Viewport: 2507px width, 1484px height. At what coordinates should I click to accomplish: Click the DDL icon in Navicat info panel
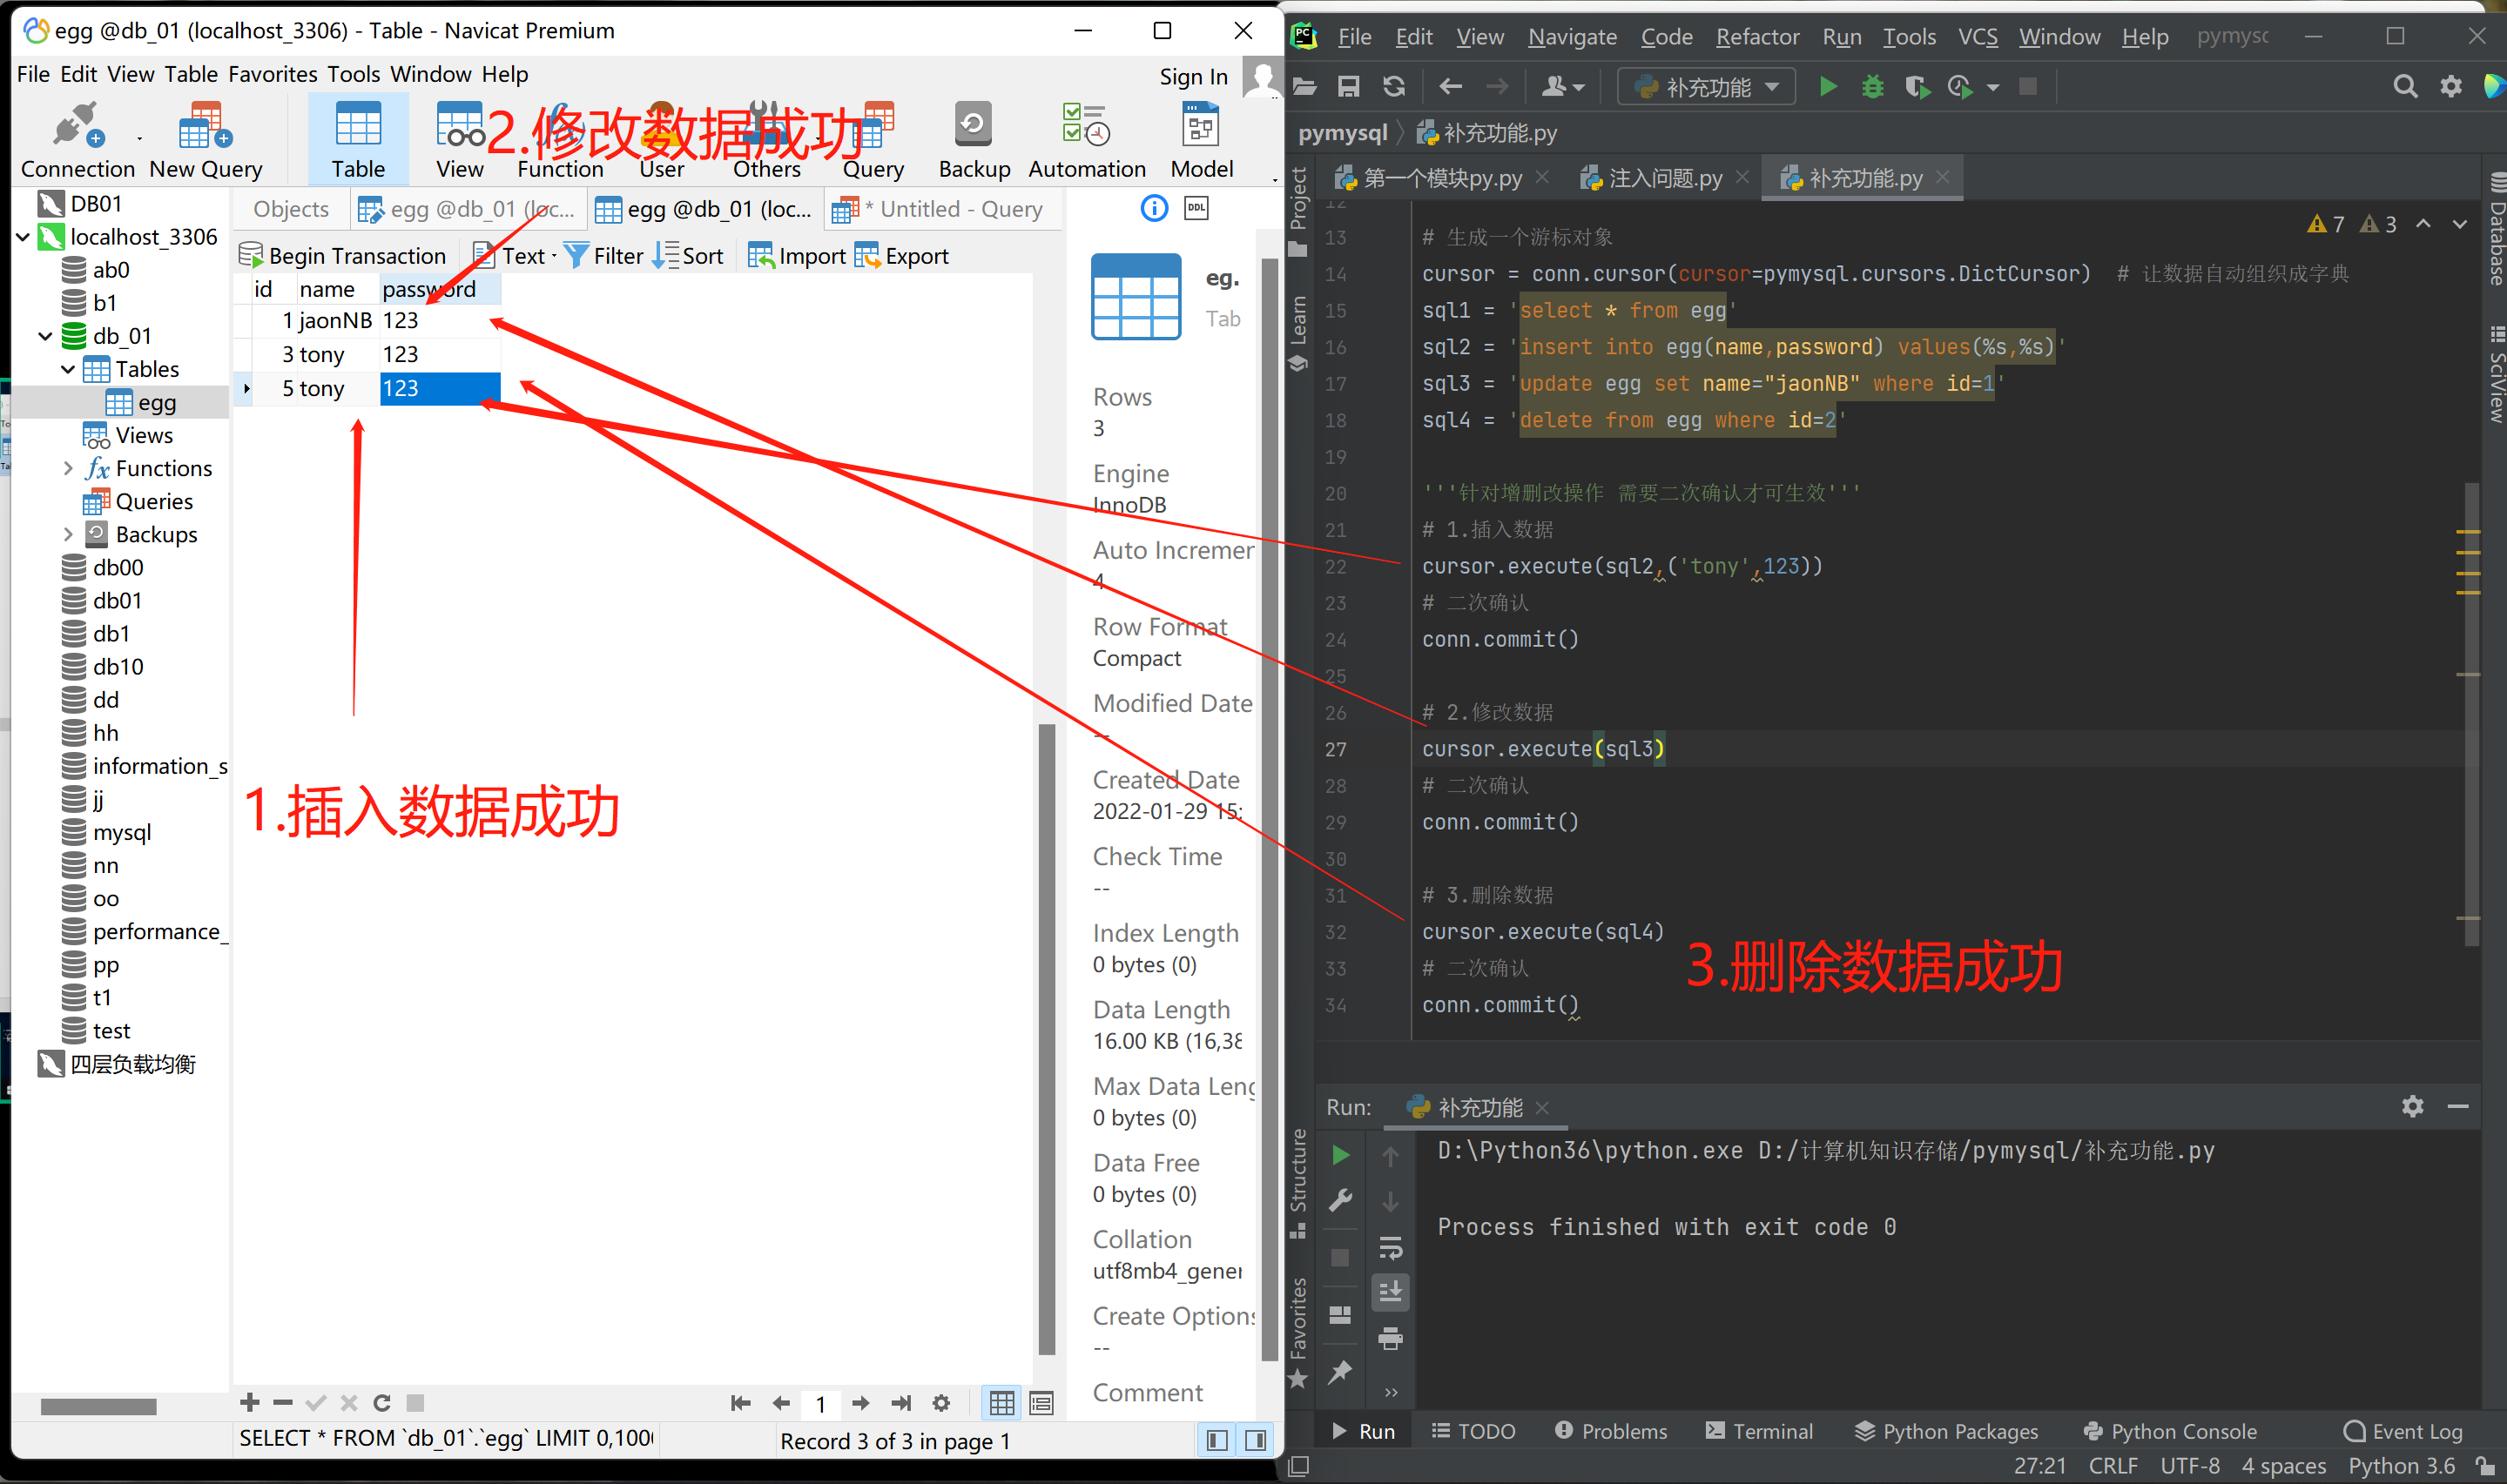(1196, 208)
